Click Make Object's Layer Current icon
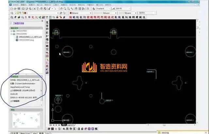 pos(61,13)
